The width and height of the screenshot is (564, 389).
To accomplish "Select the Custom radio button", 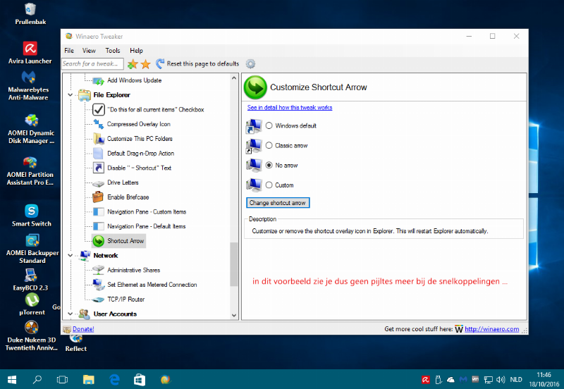I will (269, 185).
